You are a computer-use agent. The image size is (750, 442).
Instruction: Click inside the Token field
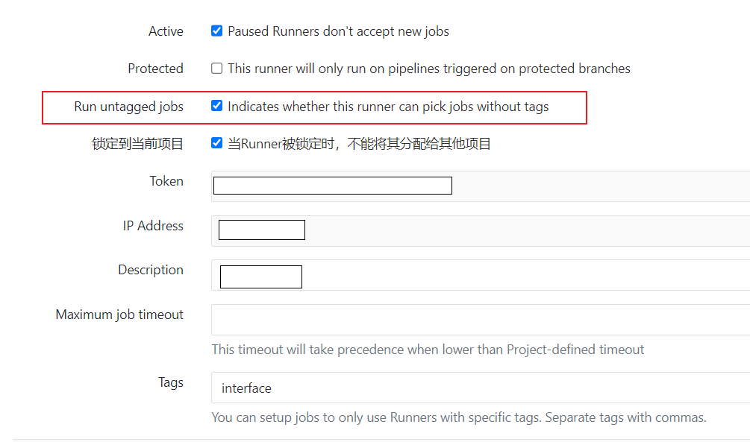coord(481,186)
